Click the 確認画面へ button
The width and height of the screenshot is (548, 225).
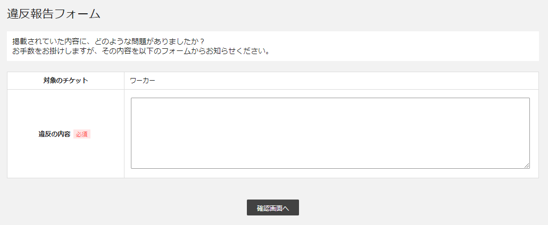[272, 207]
